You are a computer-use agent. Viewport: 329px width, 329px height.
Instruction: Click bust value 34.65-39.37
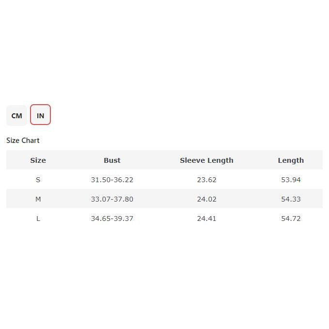(x=112, y=219)
